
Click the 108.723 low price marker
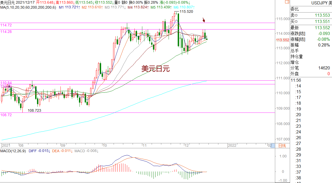(34, 110)
